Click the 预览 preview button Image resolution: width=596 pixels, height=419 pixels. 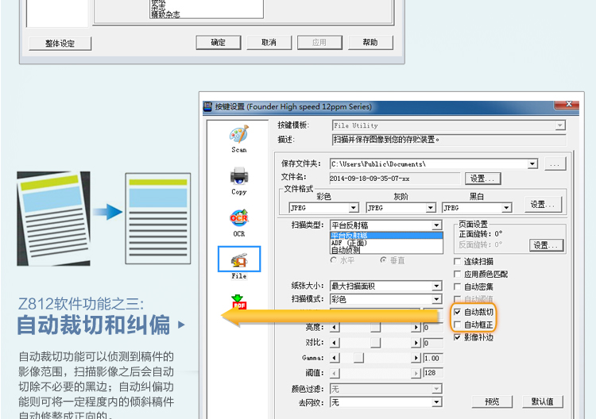(x=493, y=402)
